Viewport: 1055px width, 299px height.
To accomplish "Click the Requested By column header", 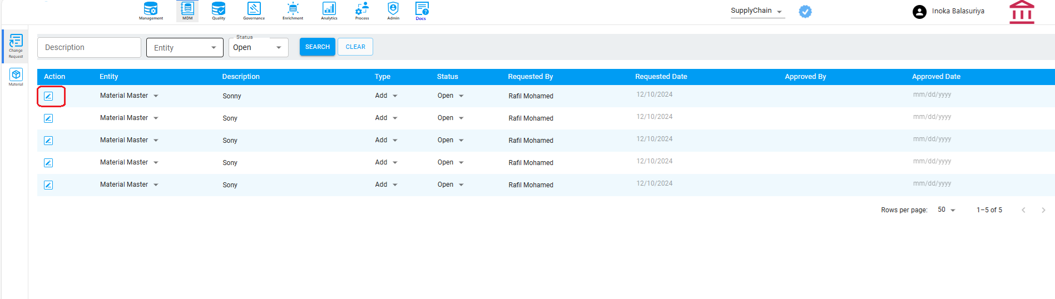I will point(531,77).
